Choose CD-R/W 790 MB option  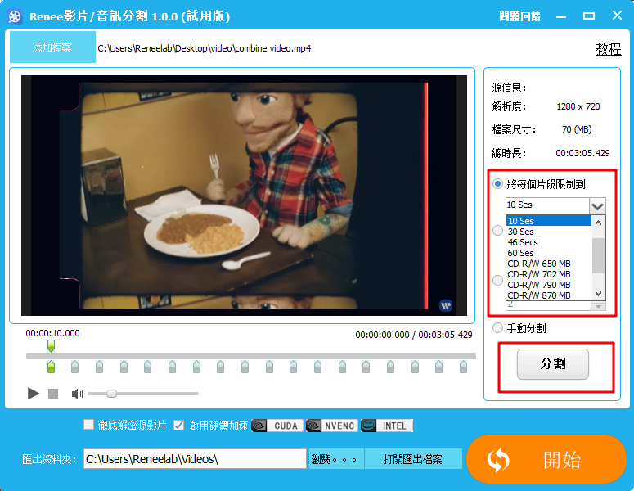click(549, 285)
